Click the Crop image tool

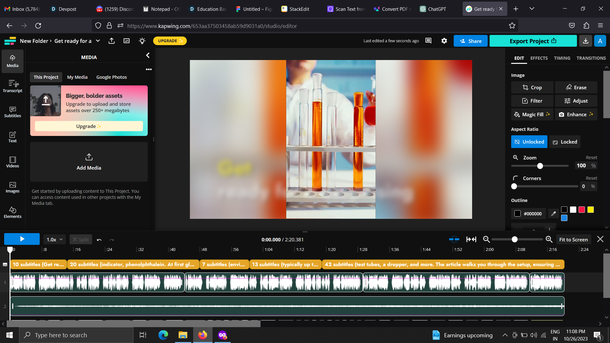[x=532, y=87]
